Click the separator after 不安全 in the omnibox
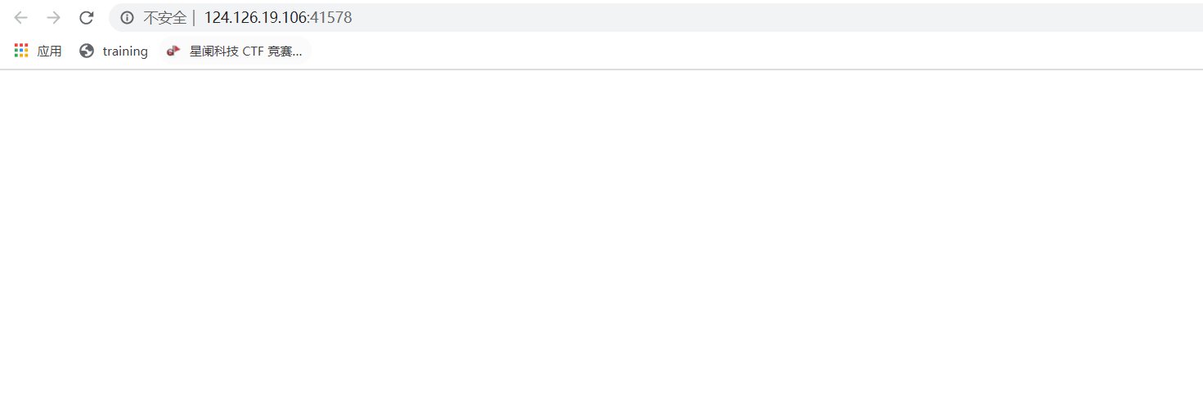The height and width of the screenshot is (394, 1203). coord(194,17)
